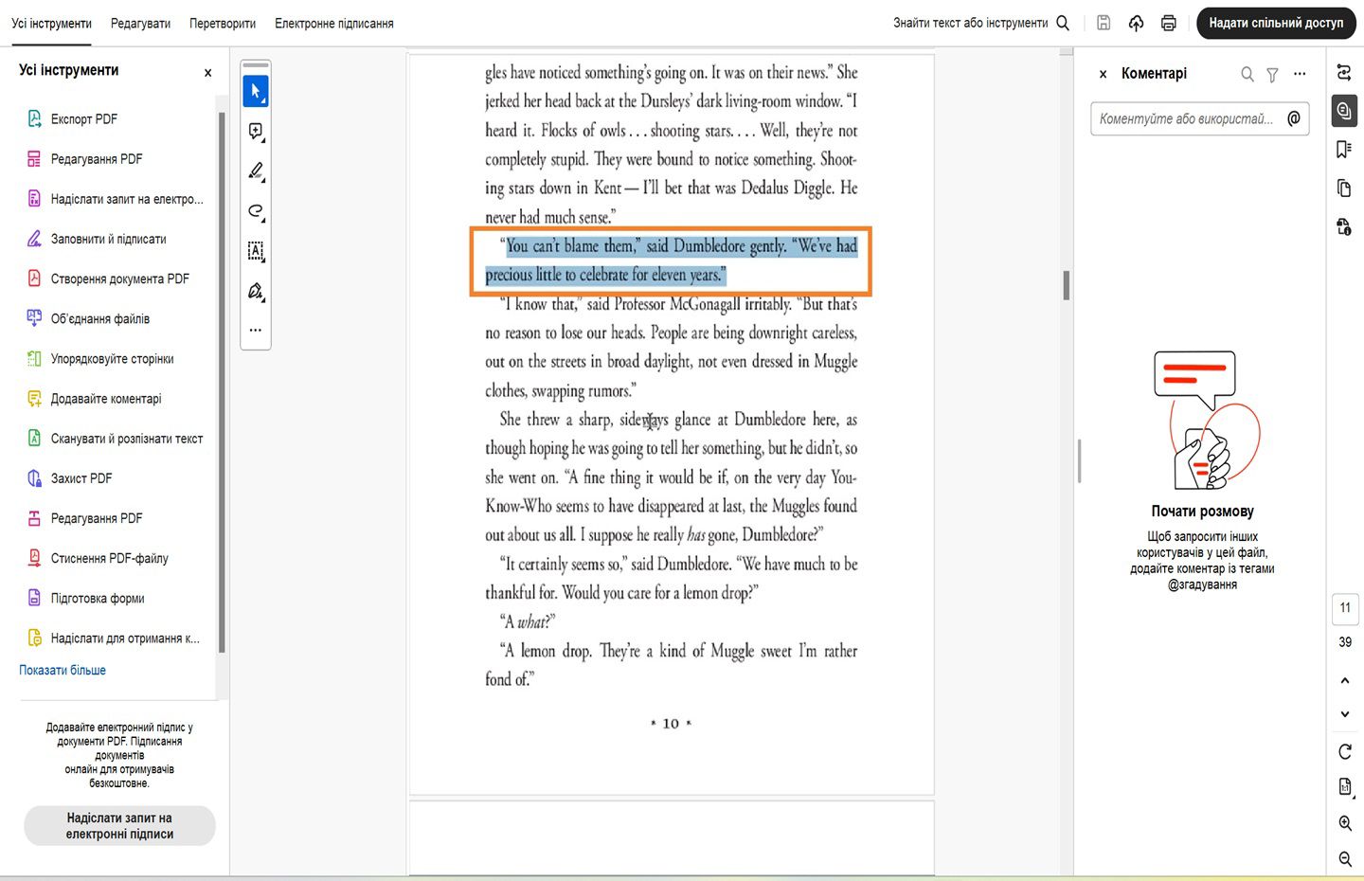Click Надіслати запит на електронні підписи button
Screen dimensions: 1364x881
119,826
